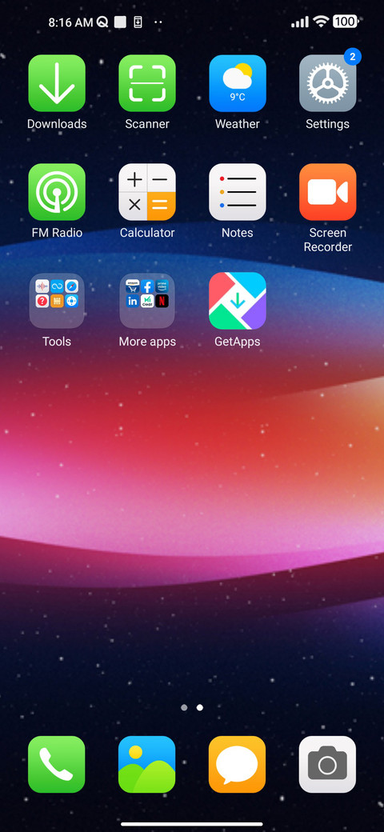Tap the 'Scanner' text label
The width and height of the screenshot is (384, 832).
click(147, 124)
